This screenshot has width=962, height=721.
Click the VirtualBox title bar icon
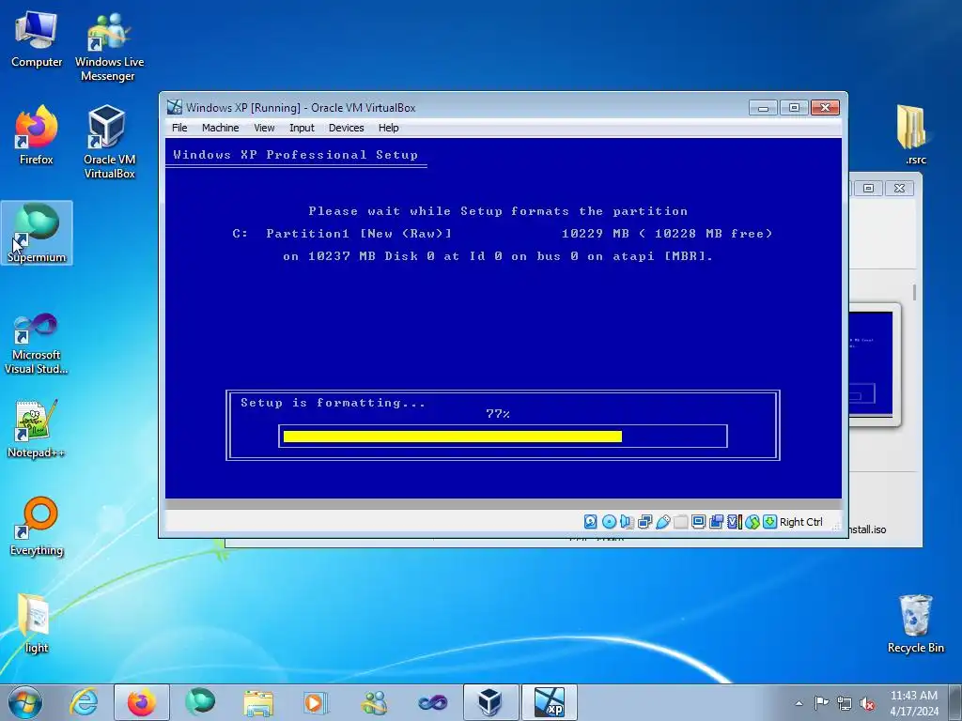175,107
